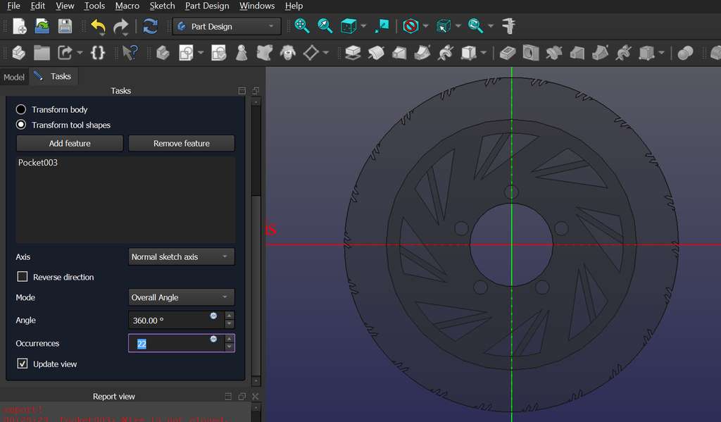
Task: Click the Add feature button
Action: (70, 143)
